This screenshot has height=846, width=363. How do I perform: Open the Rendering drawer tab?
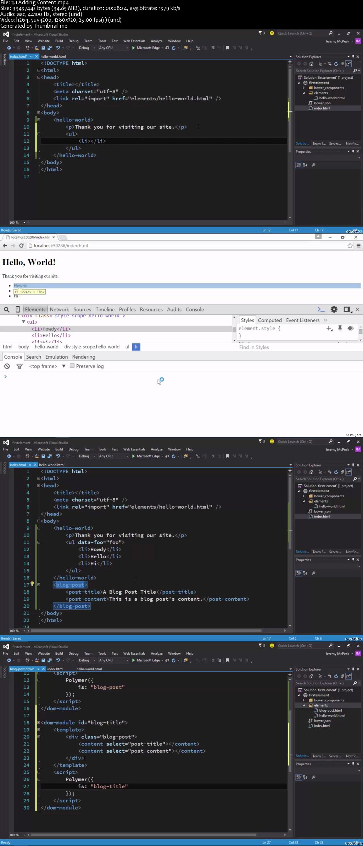pos(84,357)
